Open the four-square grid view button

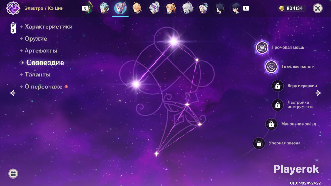click(13, 174)
